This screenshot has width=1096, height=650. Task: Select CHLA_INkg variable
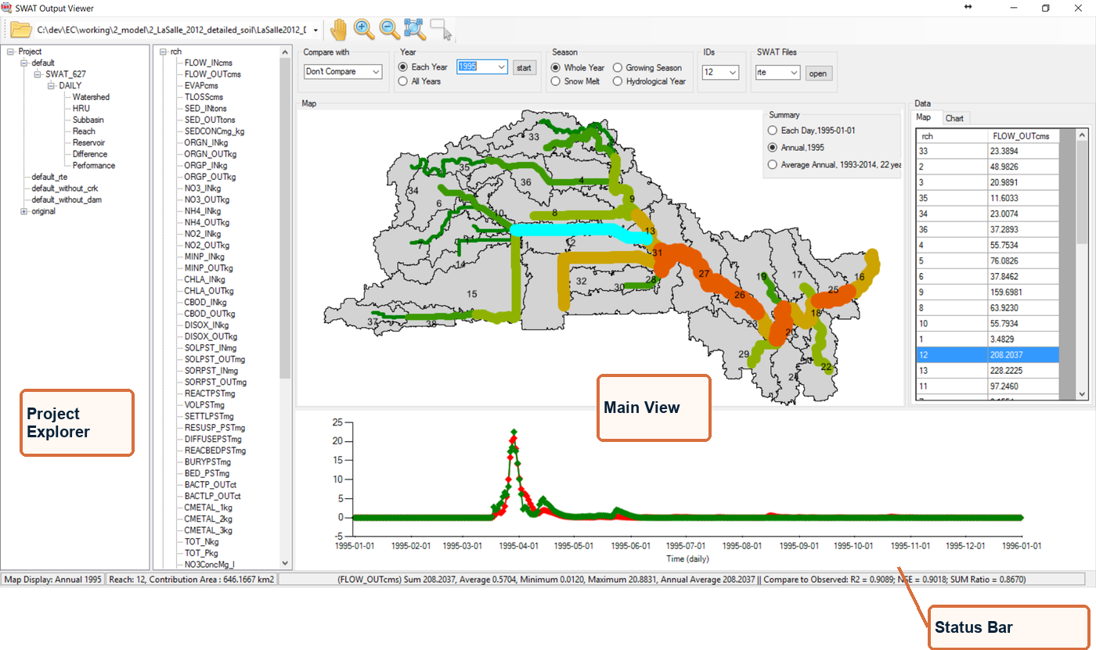(x=205, y=279)
